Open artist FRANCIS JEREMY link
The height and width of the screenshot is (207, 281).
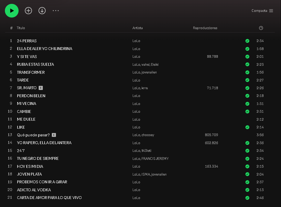[155, 159]
